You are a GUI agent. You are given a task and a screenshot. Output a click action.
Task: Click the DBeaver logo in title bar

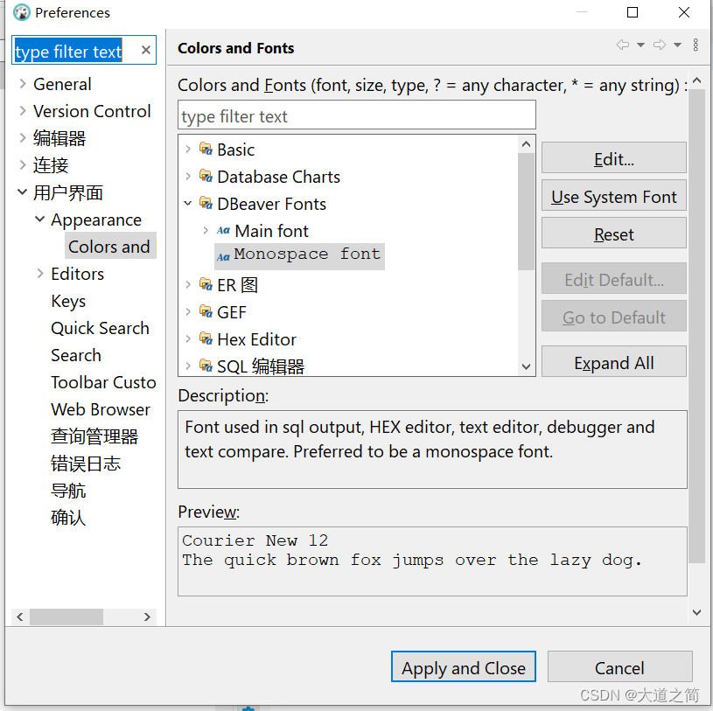tap(21, 12)
